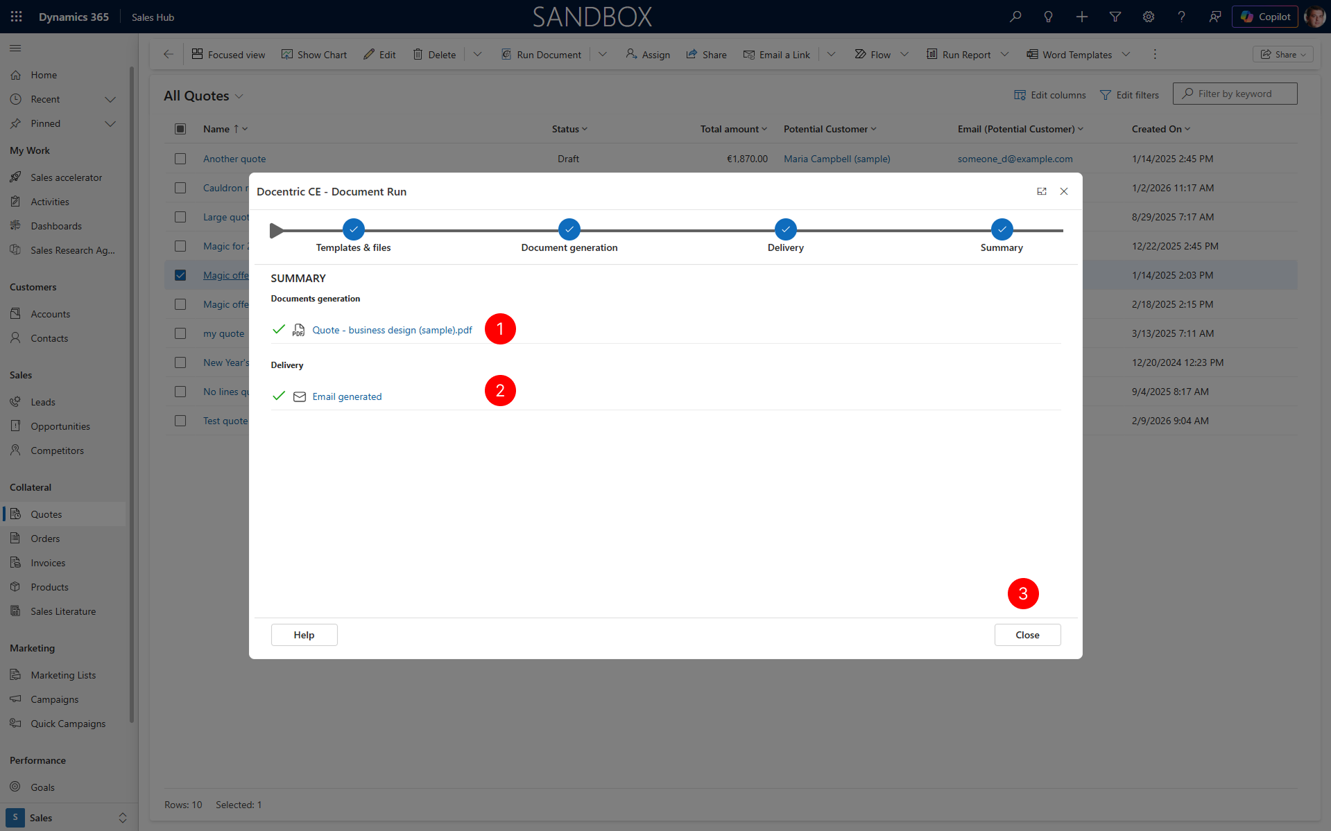Click the X to close Document Run dialog
The height and width of the screenshot is (831, 1331).
click(x=1064, y=191)
